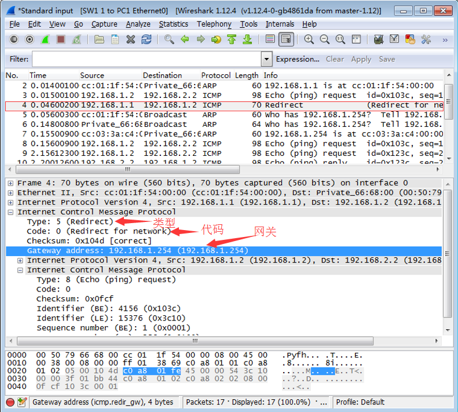Find a packet with magnifier icon
Screen dimensions: 458x412
(x=169, y=39)
